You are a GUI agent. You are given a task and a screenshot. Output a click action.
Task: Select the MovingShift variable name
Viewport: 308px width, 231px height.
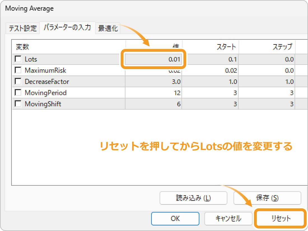pos(43,104)
